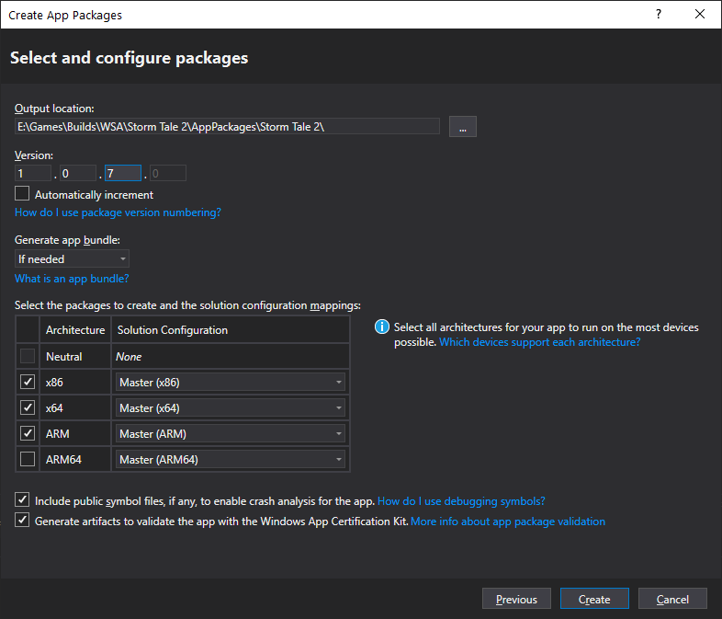722x619 pixels.
Task: Uncheck the ARM architecture checkbox
Action: [x=28, y=433]
